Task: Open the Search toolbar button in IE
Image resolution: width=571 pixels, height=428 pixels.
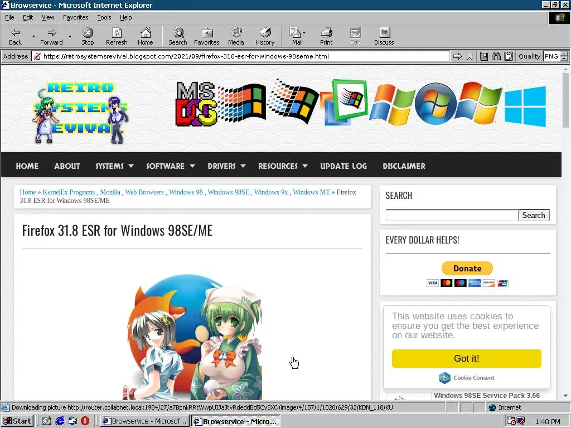Action: pos(178,36)
